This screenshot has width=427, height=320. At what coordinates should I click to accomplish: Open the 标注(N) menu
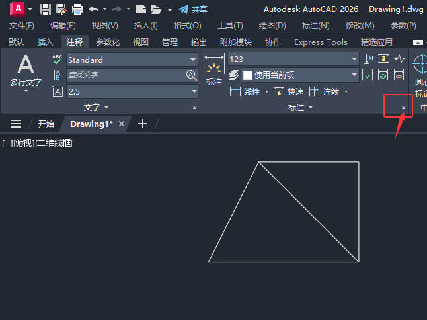pos(315,26)
